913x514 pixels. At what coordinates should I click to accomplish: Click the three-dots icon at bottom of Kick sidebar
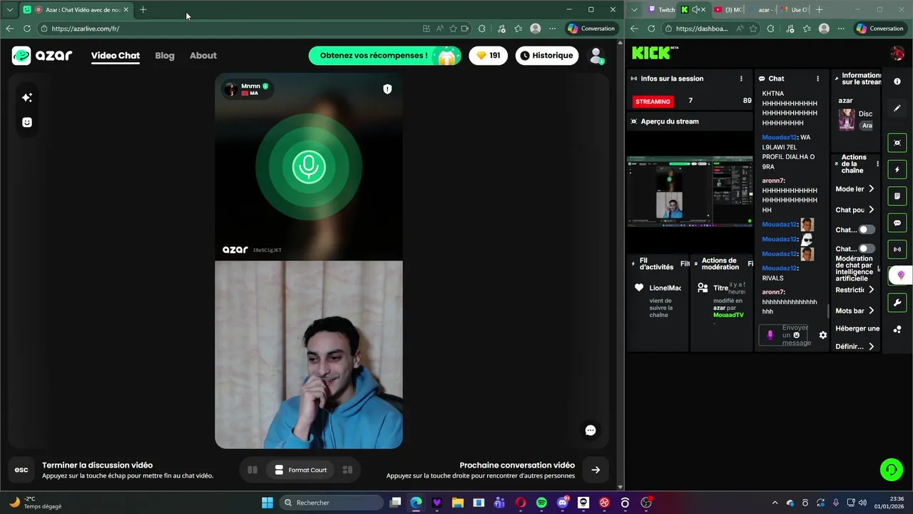(x=897, y=329)
